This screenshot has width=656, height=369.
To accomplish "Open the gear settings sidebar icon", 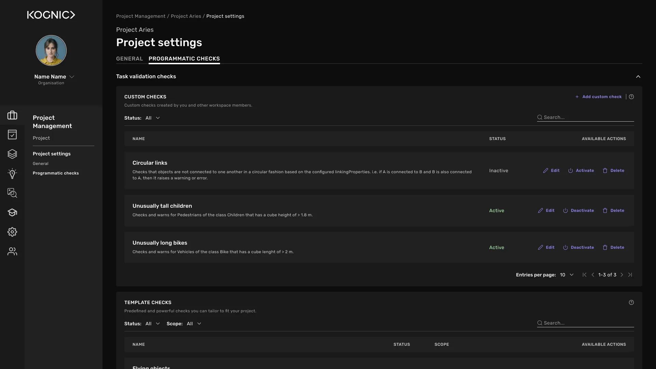I will (12, 232).
